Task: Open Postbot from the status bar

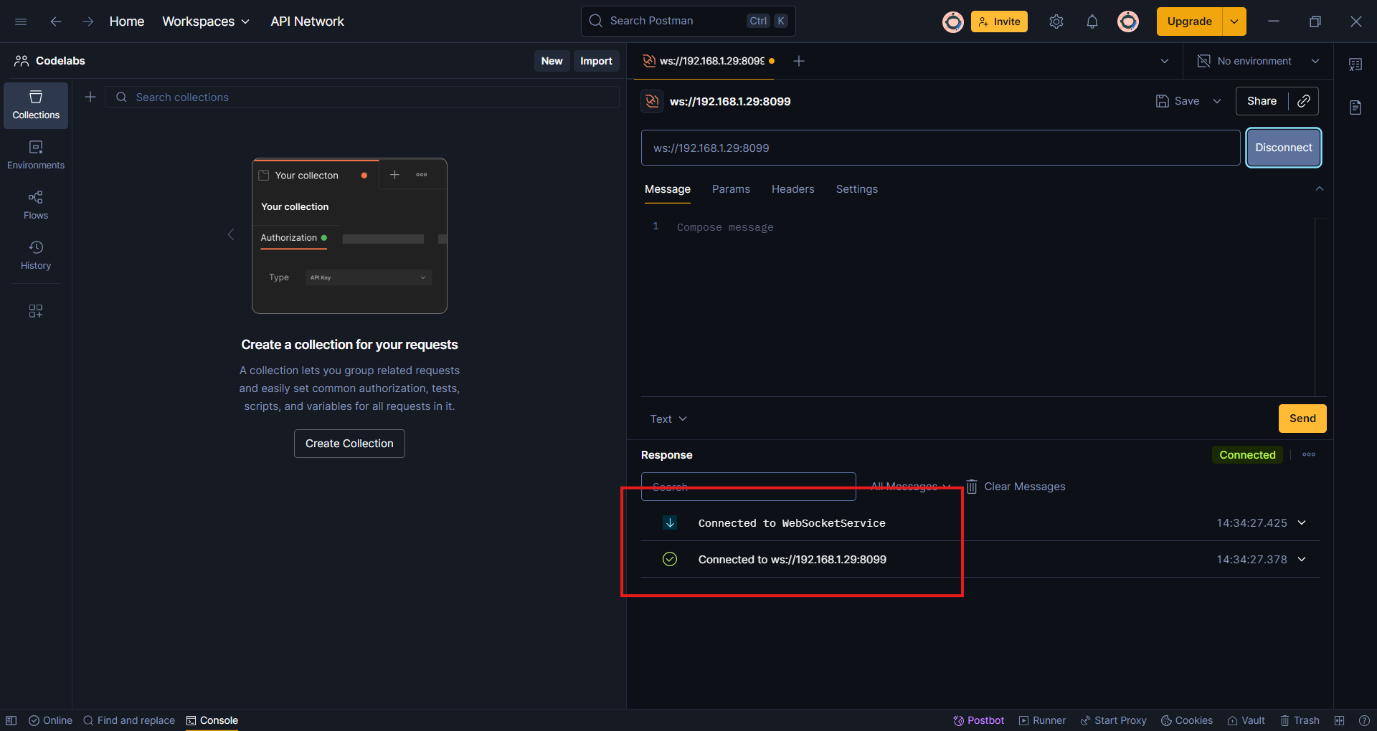Action: click(x=978, y=720)
